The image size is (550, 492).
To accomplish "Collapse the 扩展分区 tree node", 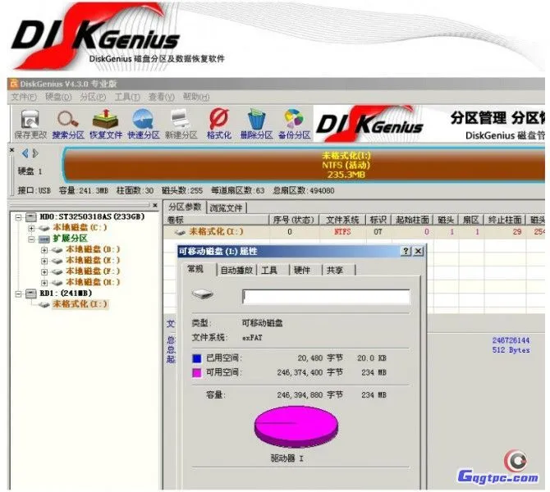I will (x=32, y=239).
